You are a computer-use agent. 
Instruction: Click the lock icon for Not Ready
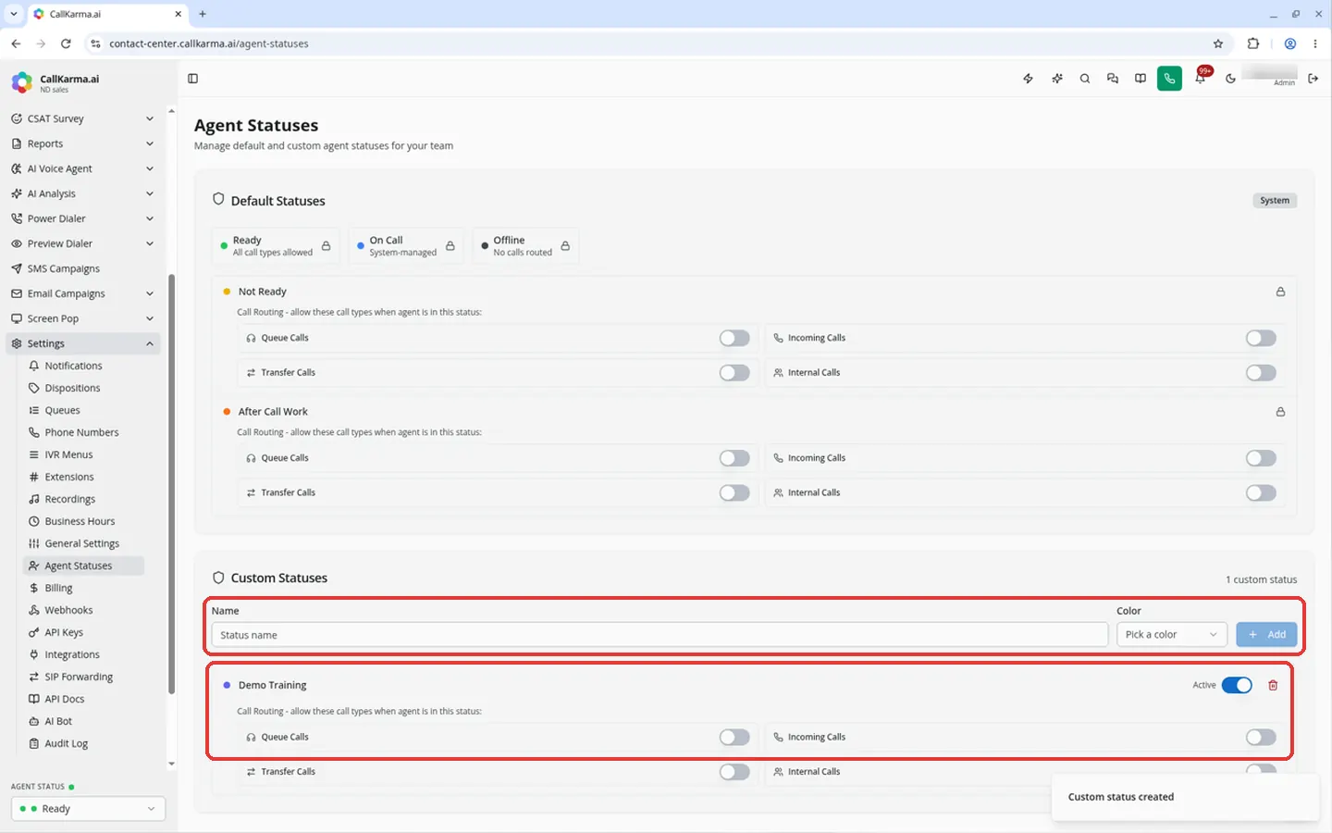pos(1280,292)
